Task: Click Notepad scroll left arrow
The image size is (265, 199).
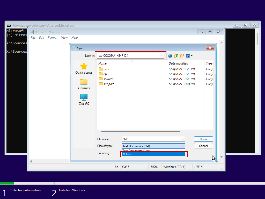Action: (31, 161)
